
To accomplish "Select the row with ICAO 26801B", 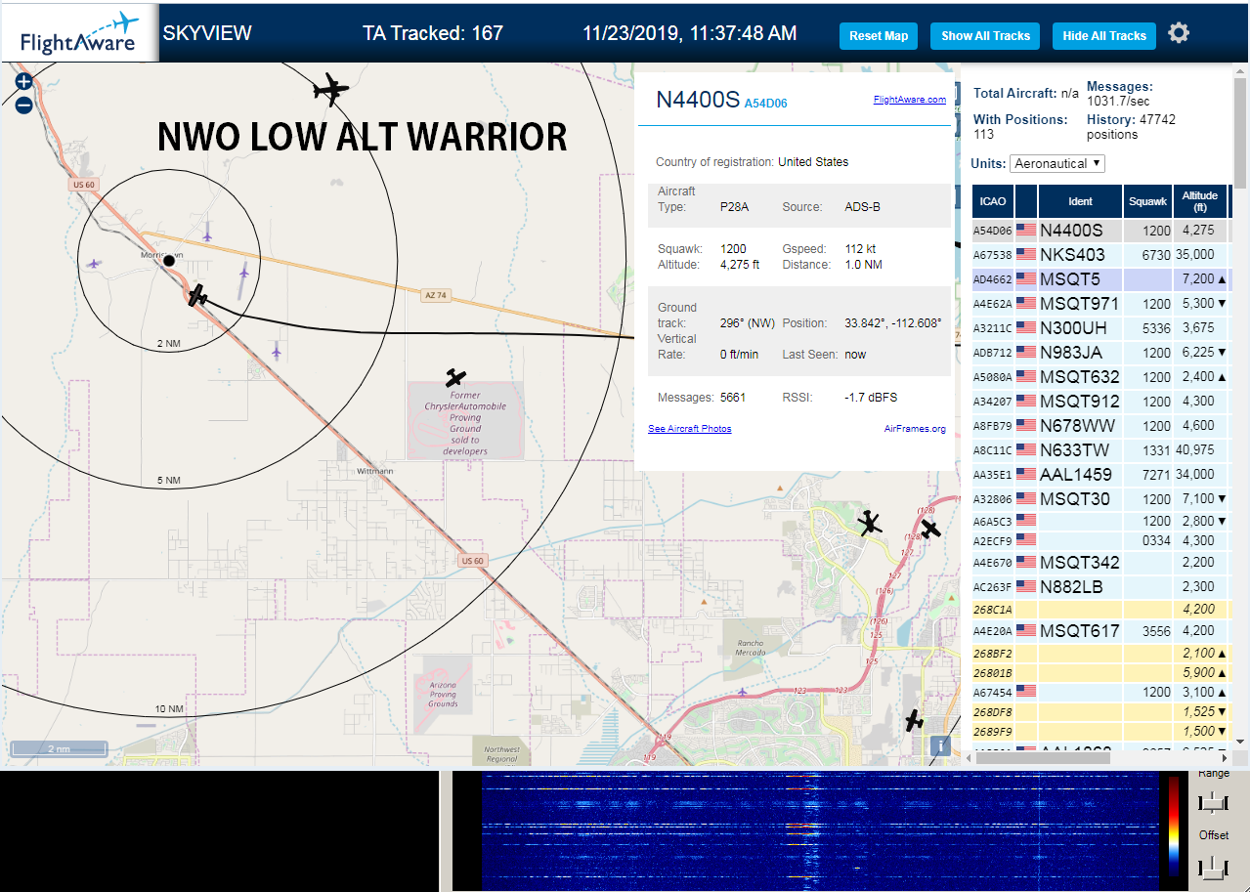I will click(x=1100, y=672).
